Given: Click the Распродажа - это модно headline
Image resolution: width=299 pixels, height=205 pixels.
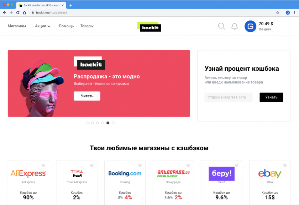Looking at the screenshot, I should (107, 76).
